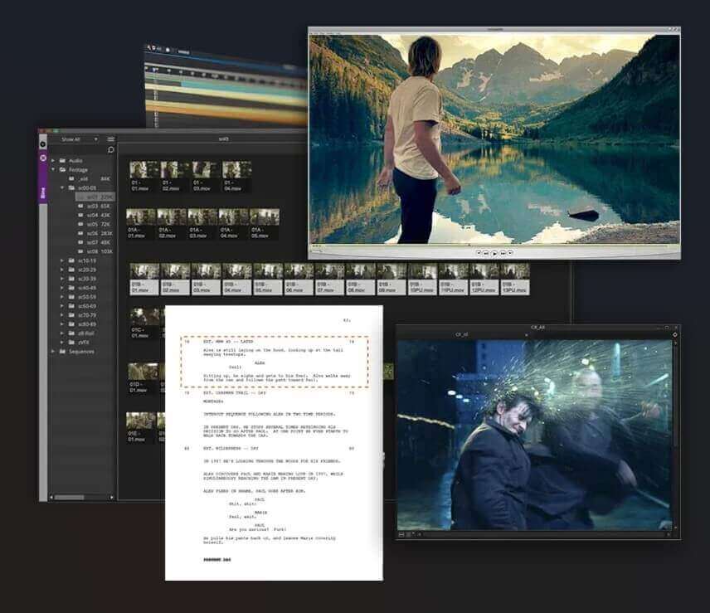Click the rightmost playback control in the lake viewer
Viewport: 710px width, 613px height.
point(510,253)
